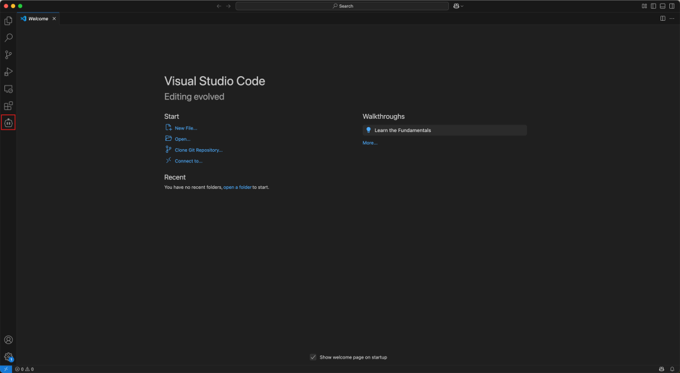Open Source Control view
Viewport: 680px width, 373px height.
click(x=8, y=55)
